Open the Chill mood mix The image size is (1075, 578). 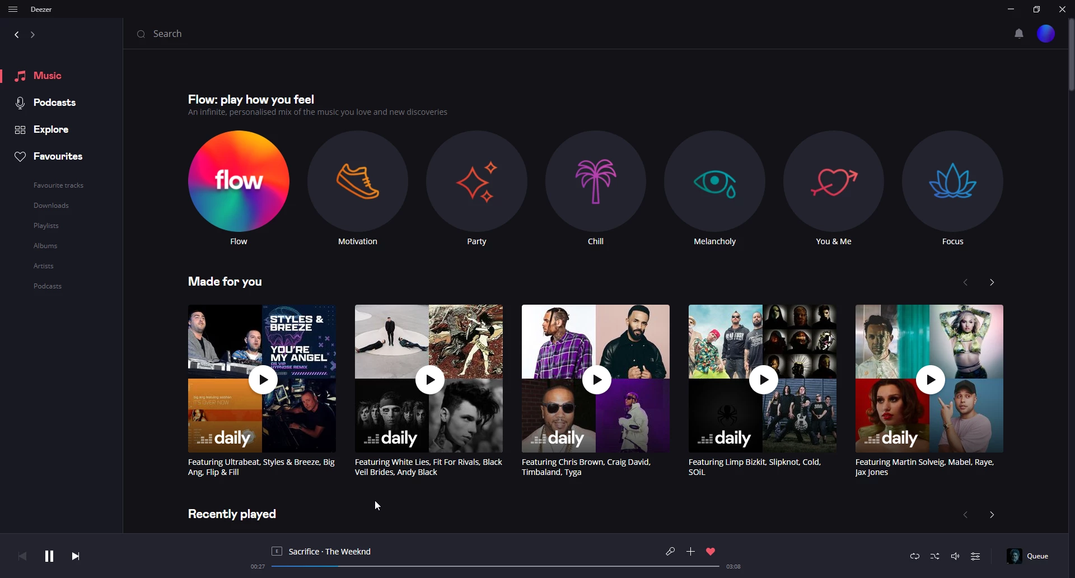[x=596, y=180]
